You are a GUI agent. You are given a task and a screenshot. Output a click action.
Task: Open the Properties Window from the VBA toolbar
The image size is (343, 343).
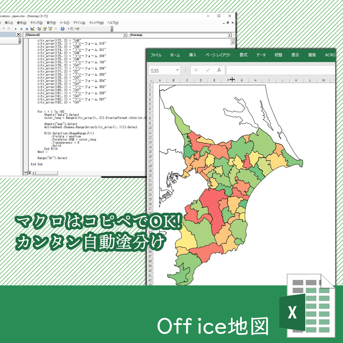coord(44,29)
